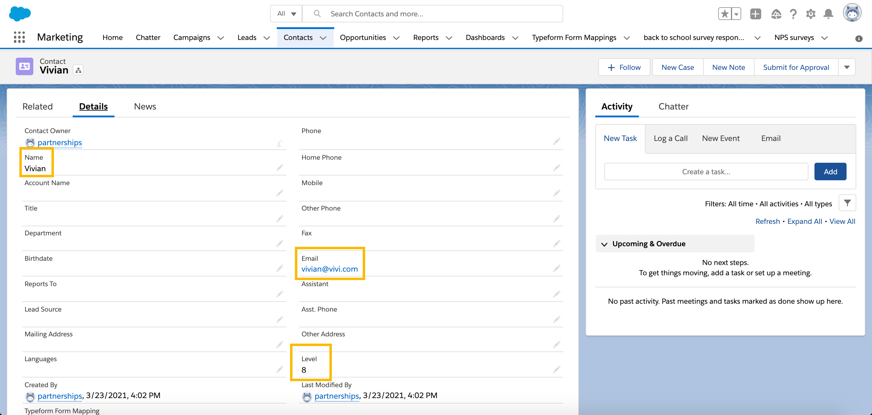Open the App Launcher grid icon
The height and width of the screenshot is (415, 872).
coord(19,37)
